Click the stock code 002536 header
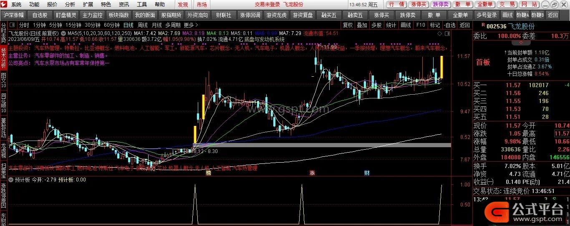This screenshot has height=226, width=570. pos(496,26)
